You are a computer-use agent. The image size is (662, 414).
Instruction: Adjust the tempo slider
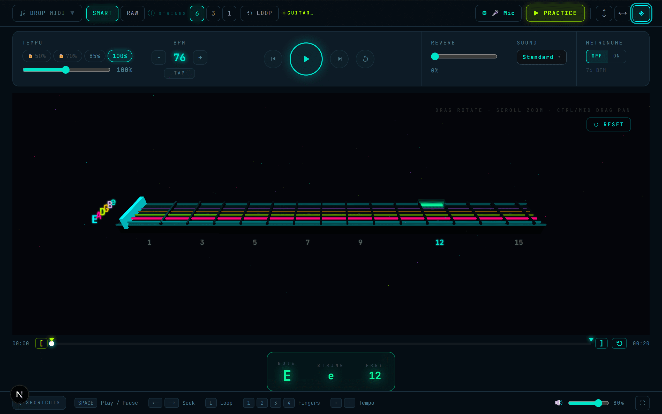66,70
